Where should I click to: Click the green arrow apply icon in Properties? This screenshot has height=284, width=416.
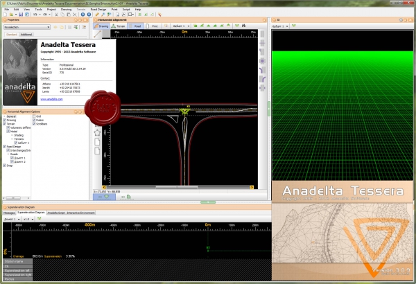tap(76, 27)
